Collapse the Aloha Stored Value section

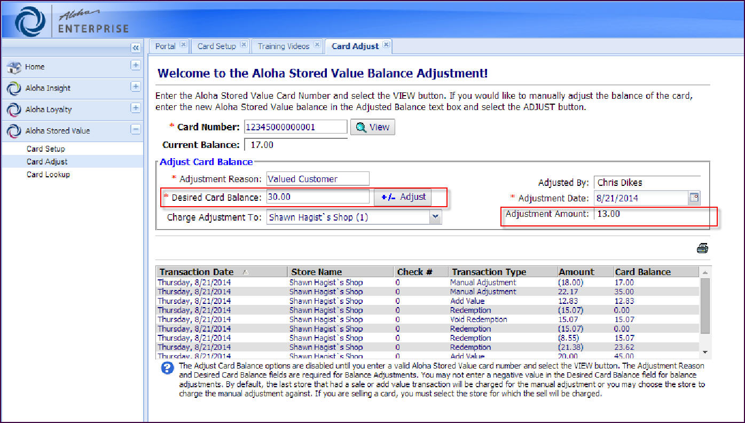tap(136, 129)
